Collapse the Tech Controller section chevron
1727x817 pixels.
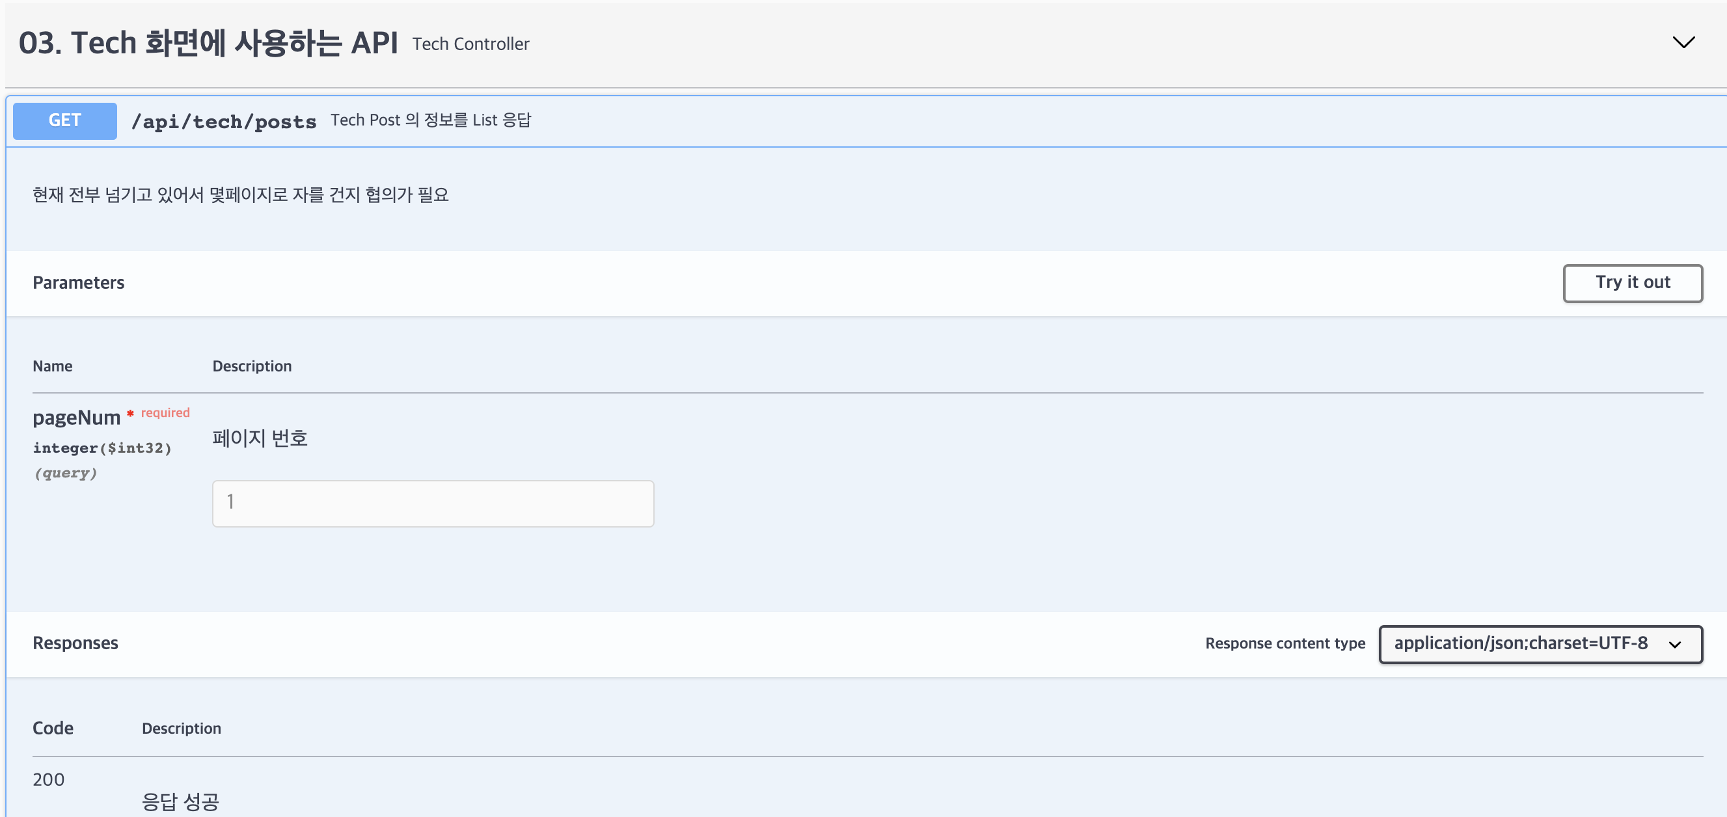(x=1683, y=43)
